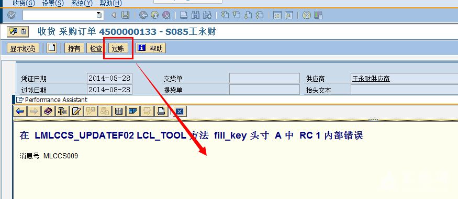Screen dimensions: 458x199
Task: Click the Print icon in system toolbar
Action: 184,15
